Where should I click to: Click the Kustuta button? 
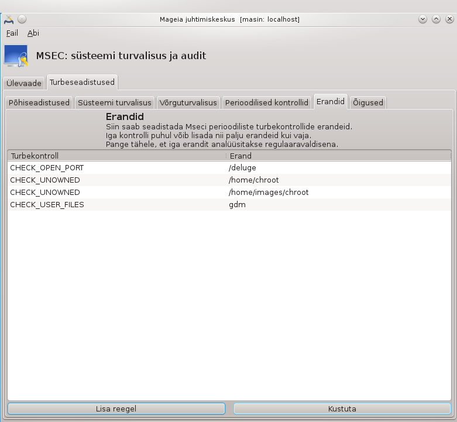pyautogui.click(x=342, y=409)
